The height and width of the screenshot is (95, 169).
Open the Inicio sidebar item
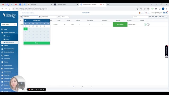(6, 29)
